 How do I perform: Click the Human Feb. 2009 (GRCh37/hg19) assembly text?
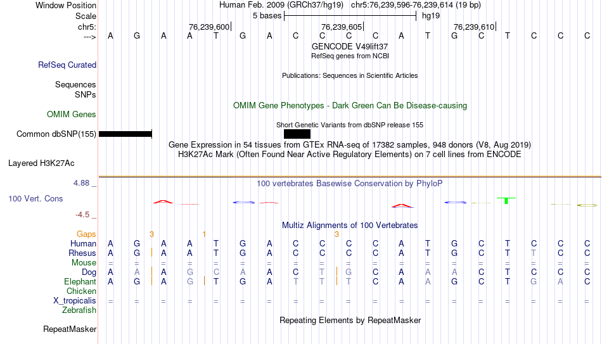click(281, 5)
